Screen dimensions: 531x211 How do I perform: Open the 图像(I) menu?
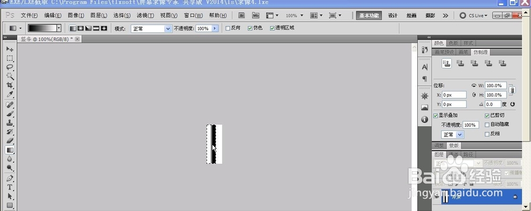point(76,15)
